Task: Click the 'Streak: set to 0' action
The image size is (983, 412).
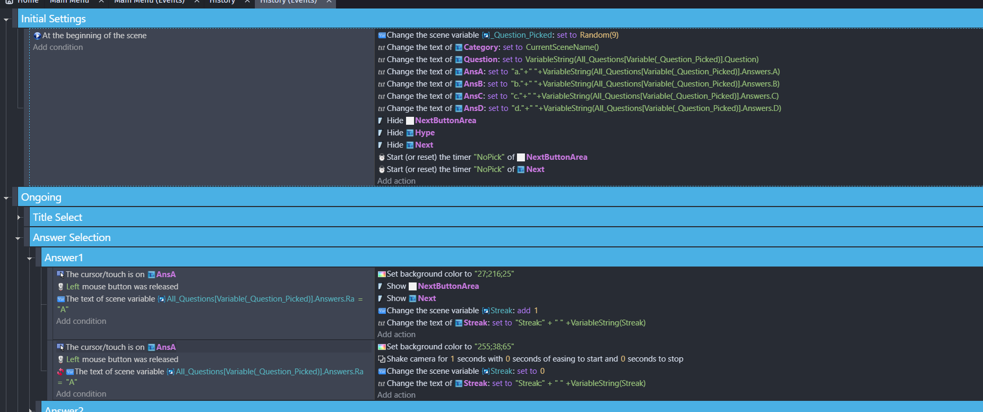Action: coord(461,371)
